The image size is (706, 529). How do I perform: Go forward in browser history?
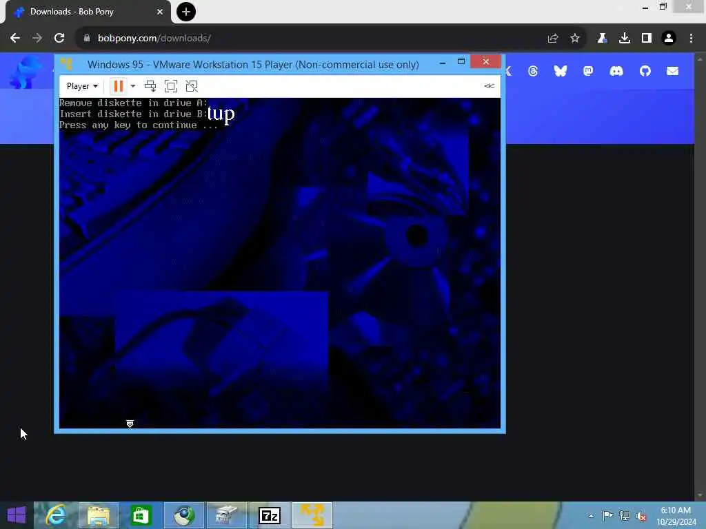pyautogui.click(x=37, y=39)
